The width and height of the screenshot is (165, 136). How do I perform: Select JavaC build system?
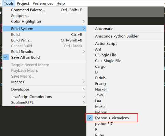click(x=125, y=95)
